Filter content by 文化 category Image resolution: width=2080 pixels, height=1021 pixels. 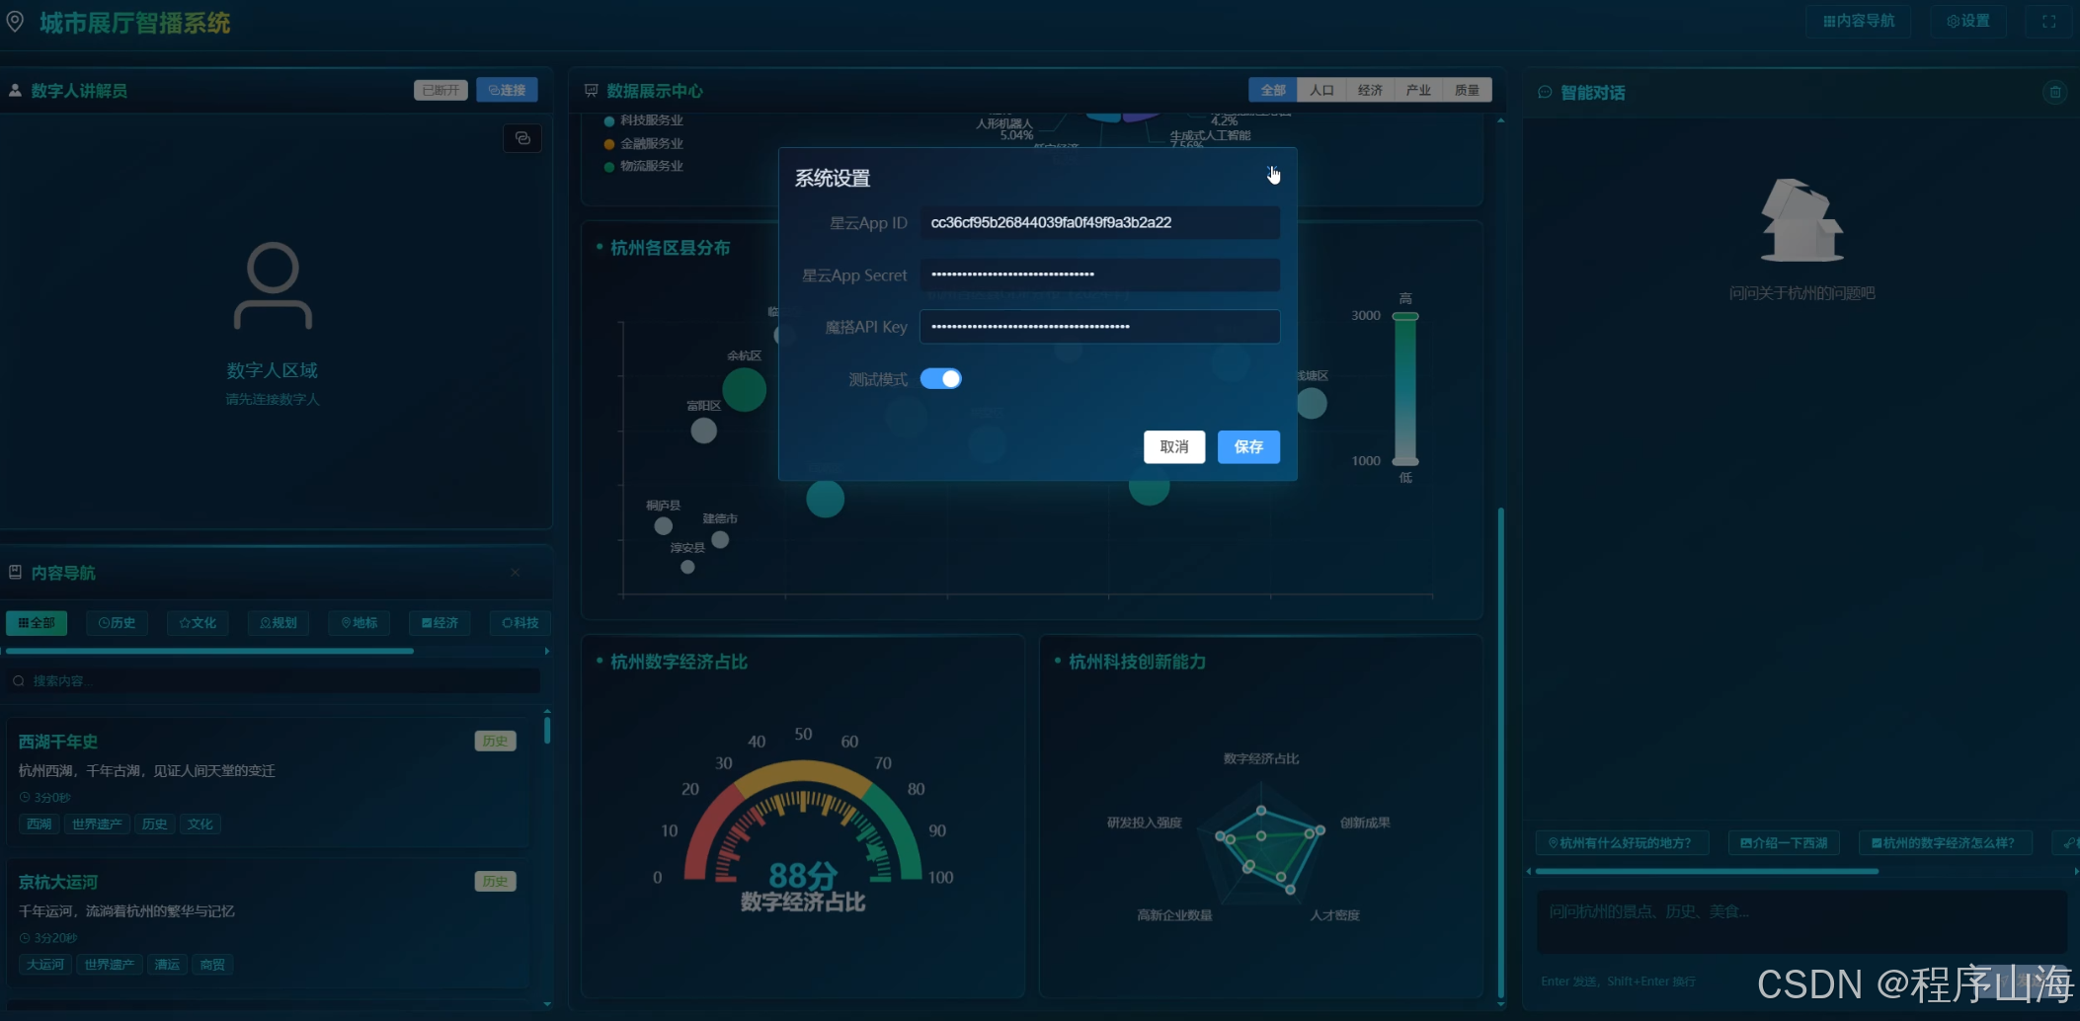198,623
